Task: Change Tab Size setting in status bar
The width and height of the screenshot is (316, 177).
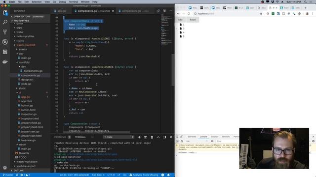Action: pos(98,175)
